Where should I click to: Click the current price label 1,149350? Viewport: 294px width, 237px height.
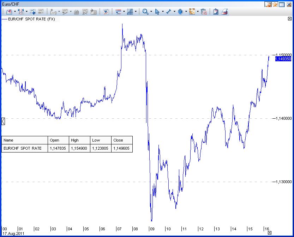(x=283, y=59)
